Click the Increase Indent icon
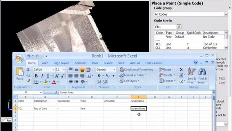 coord(76,82)
